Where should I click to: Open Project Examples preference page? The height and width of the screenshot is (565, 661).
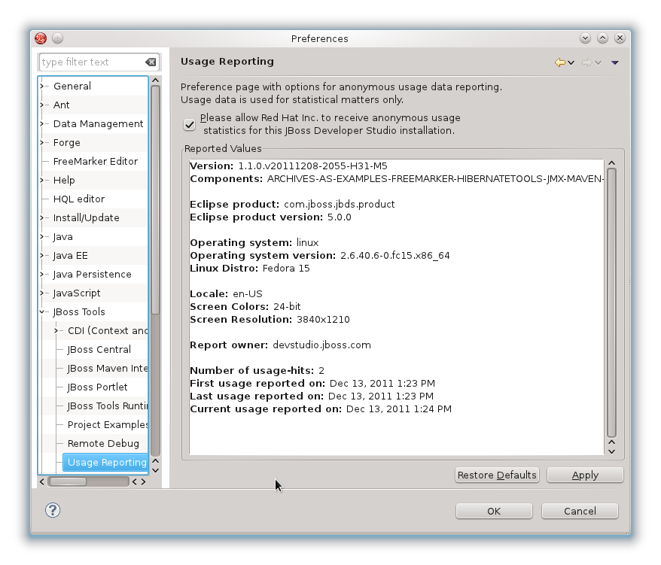[x=108, y=425]
